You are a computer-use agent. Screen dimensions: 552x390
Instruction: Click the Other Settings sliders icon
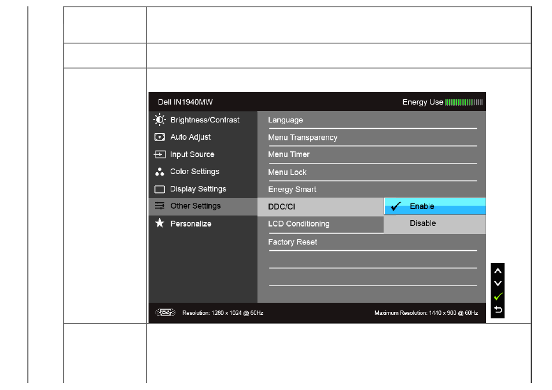pyautogui.click(x=160, y=206)
